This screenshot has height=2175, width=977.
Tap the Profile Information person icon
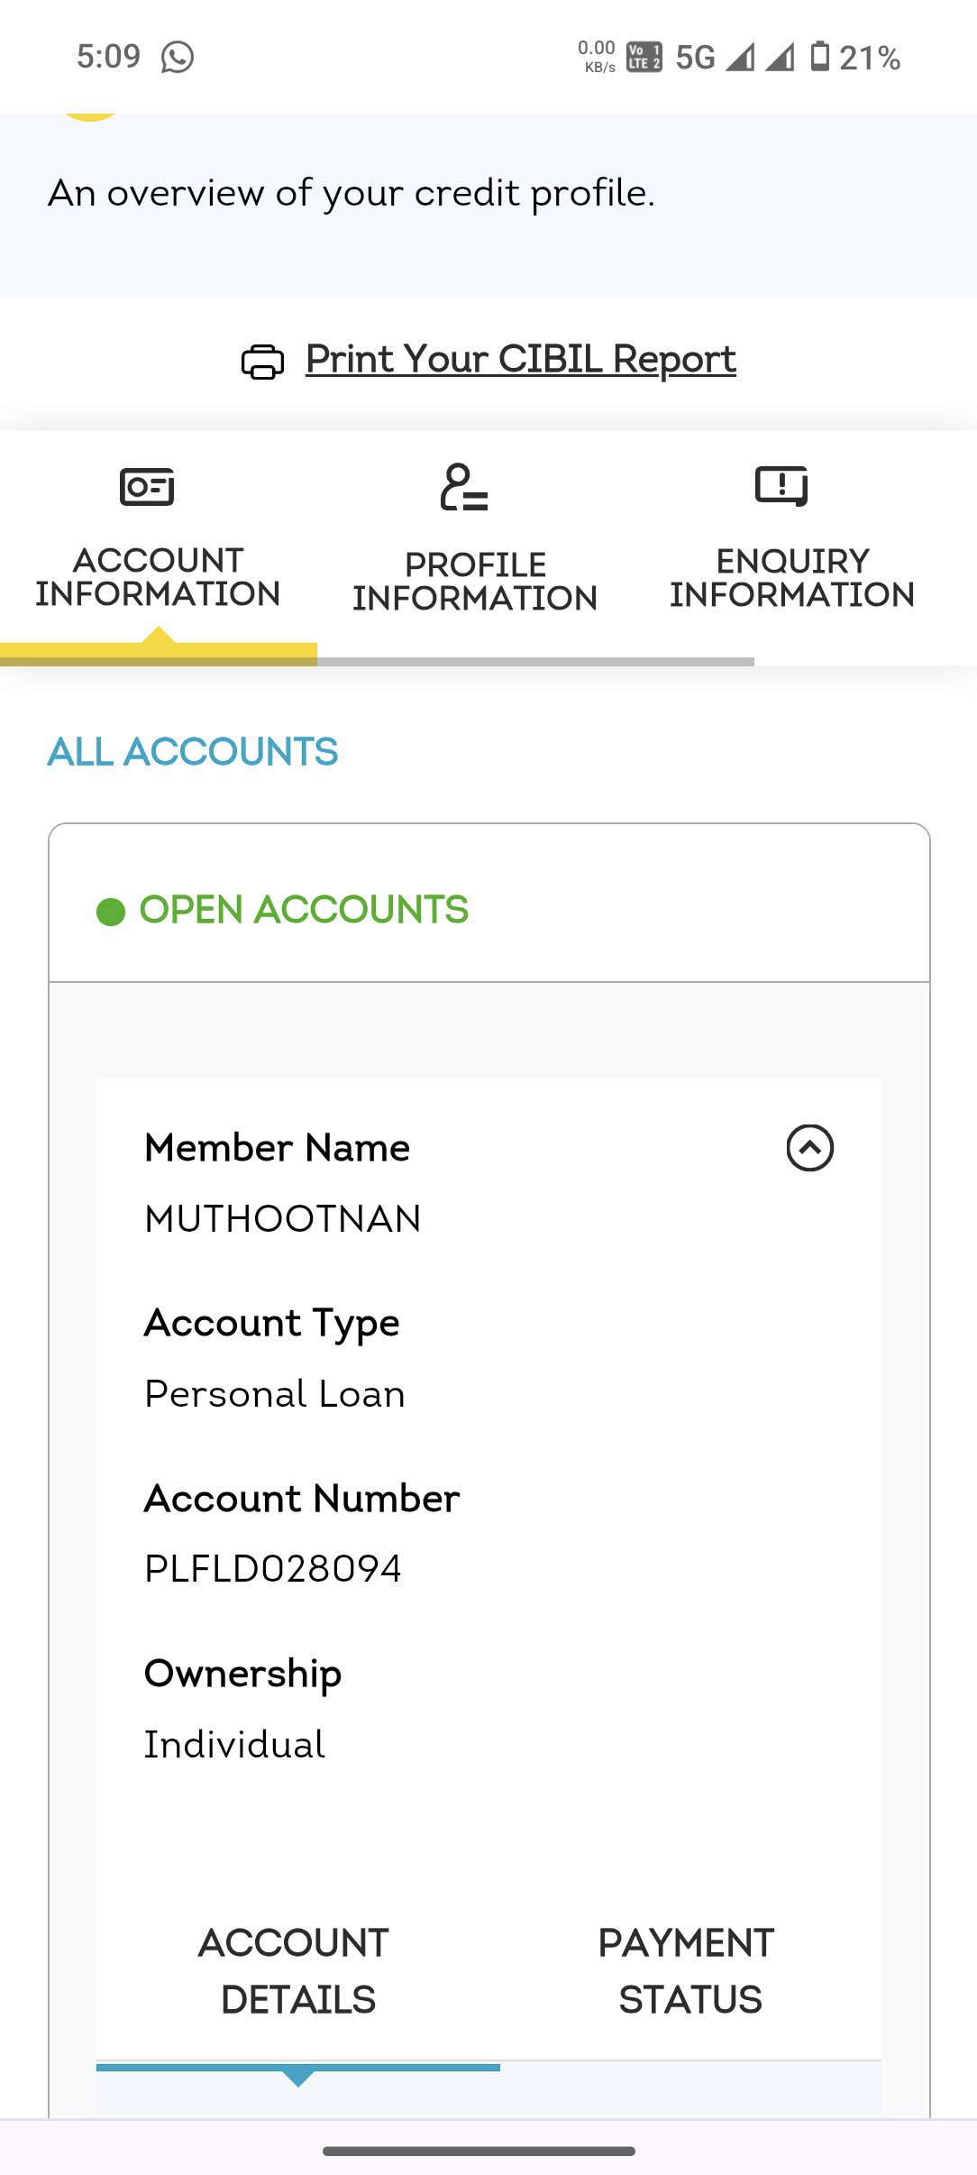[464, 488]
